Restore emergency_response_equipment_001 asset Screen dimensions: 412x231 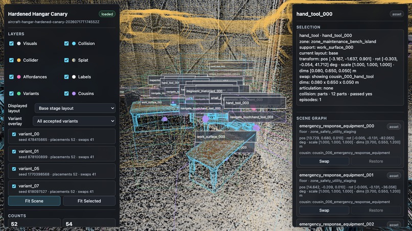tap(376, 210)
